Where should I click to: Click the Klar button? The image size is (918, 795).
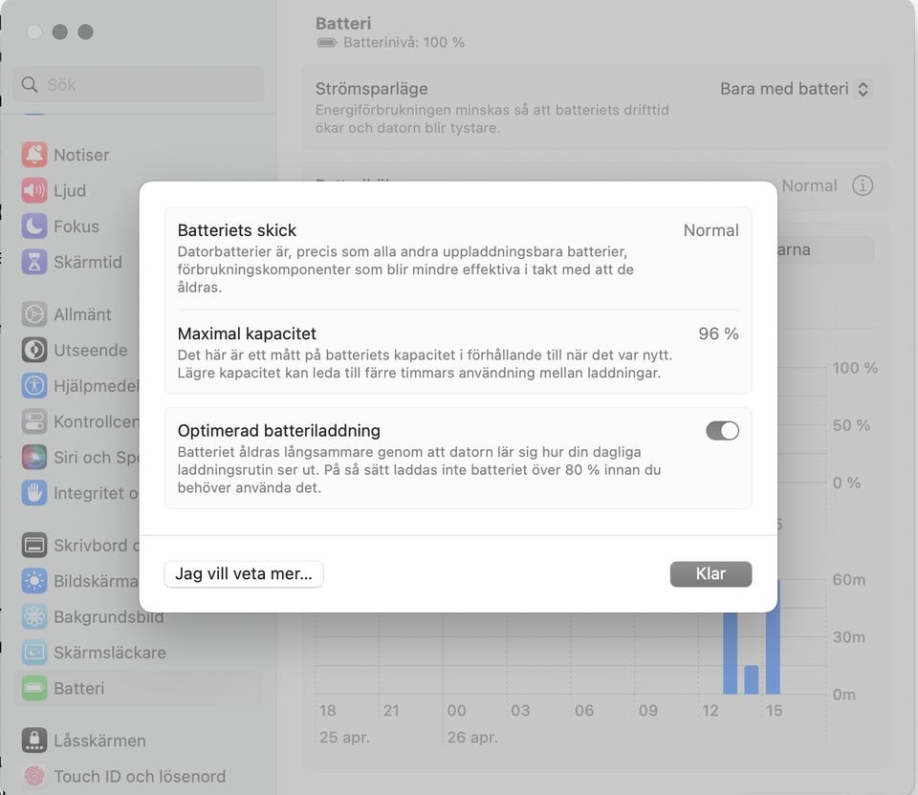tap(710, 574)
